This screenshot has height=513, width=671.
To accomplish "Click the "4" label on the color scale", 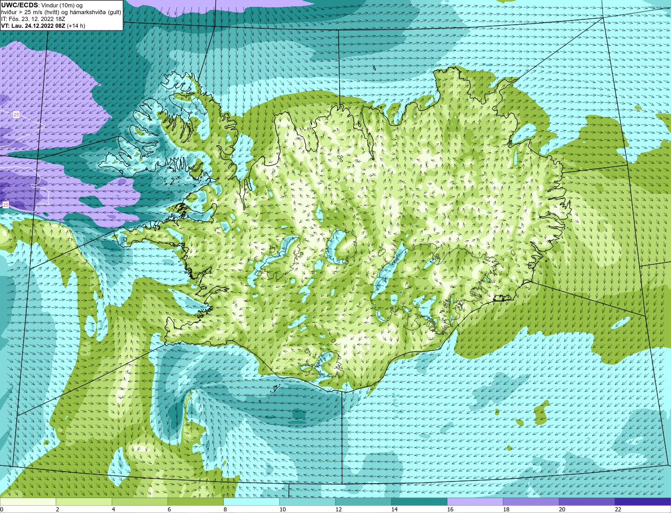I will pyautogui.click(x=113, y=509).
